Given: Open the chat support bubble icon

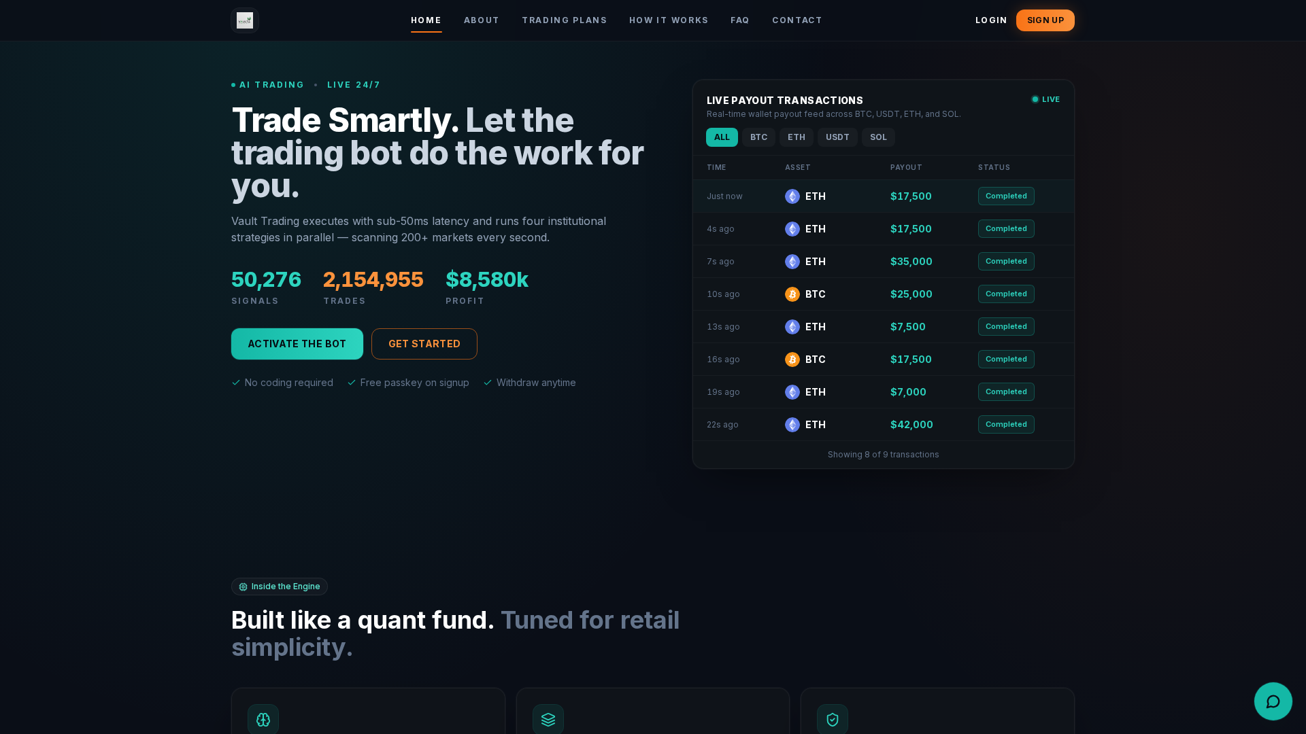Looking at the screenshot, I should pos(1273,701).
